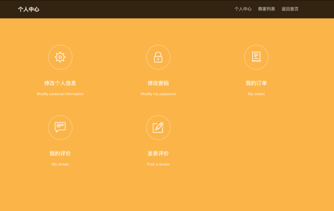Open the 修改个人信息 heading link

click(x=60, y=83)
